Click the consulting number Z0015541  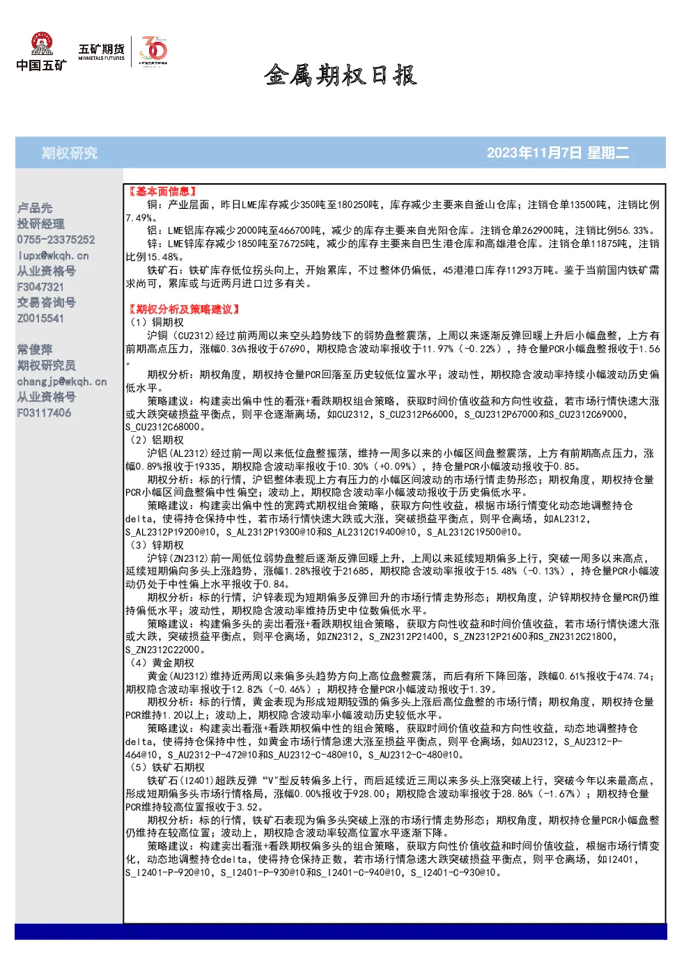tap(40, 318)
